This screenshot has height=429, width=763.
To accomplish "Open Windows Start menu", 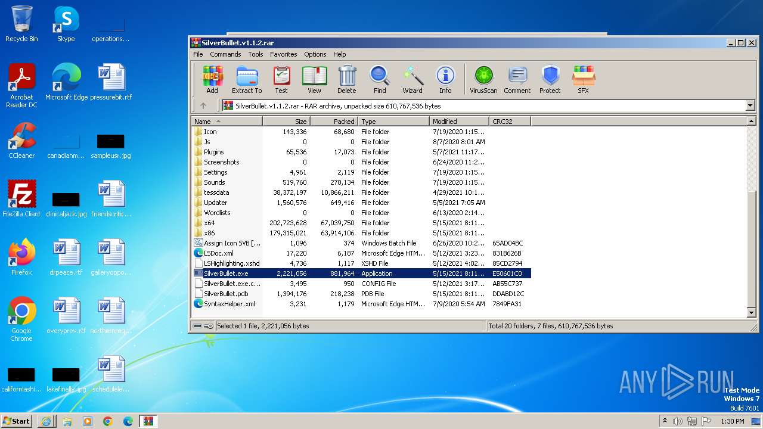I will coord(17,421).
